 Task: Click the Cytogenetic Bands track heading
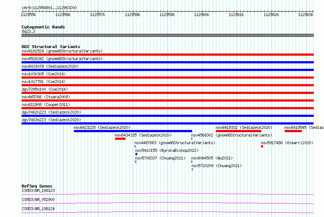[43, 27]
